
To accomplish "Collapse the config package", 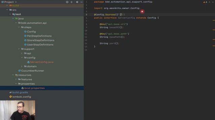I will point(22,58).
